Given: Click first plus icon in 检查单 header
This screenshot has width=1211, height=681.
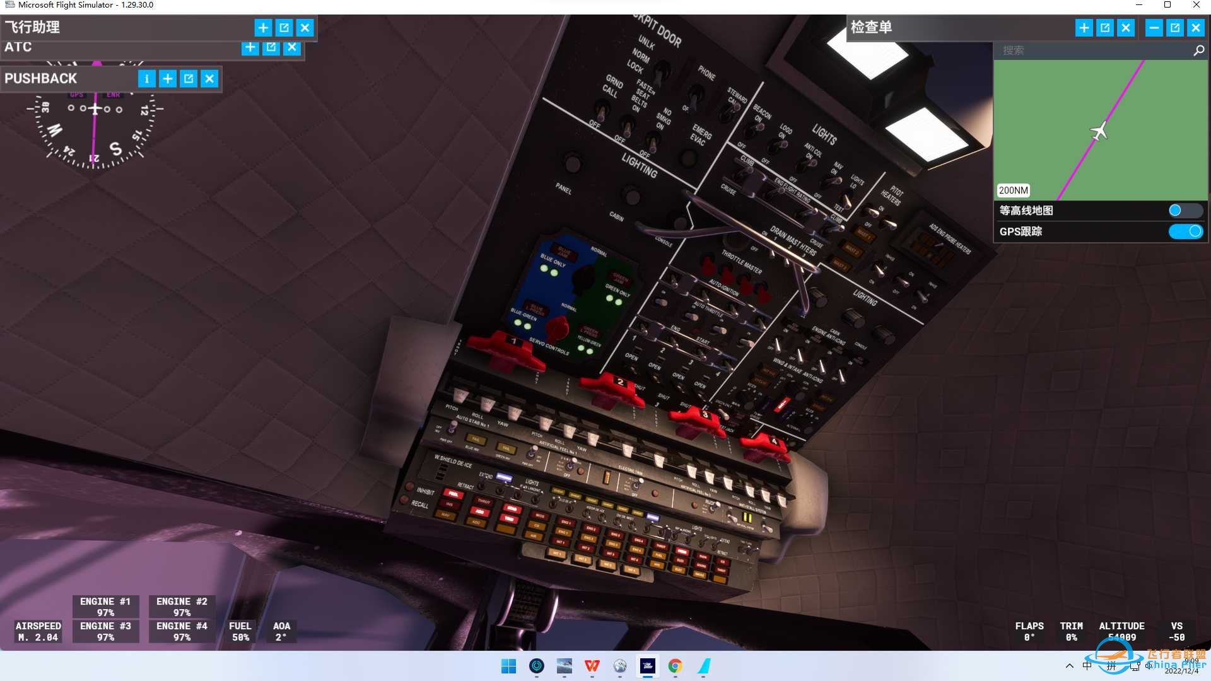Looking at the screenshot, I should [x=1084, y=28].
